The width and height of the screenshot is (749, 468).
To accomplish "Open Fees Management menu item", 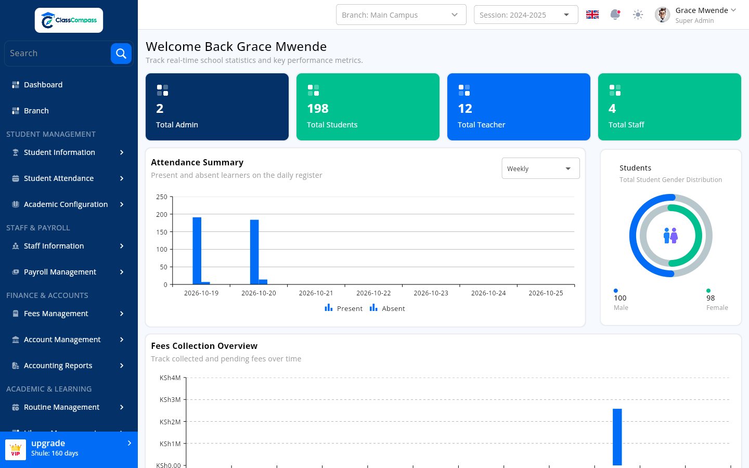I will tap(69, 314).
